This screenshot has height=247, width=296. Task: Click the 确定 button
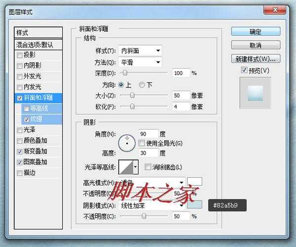(x=256, y=31)
